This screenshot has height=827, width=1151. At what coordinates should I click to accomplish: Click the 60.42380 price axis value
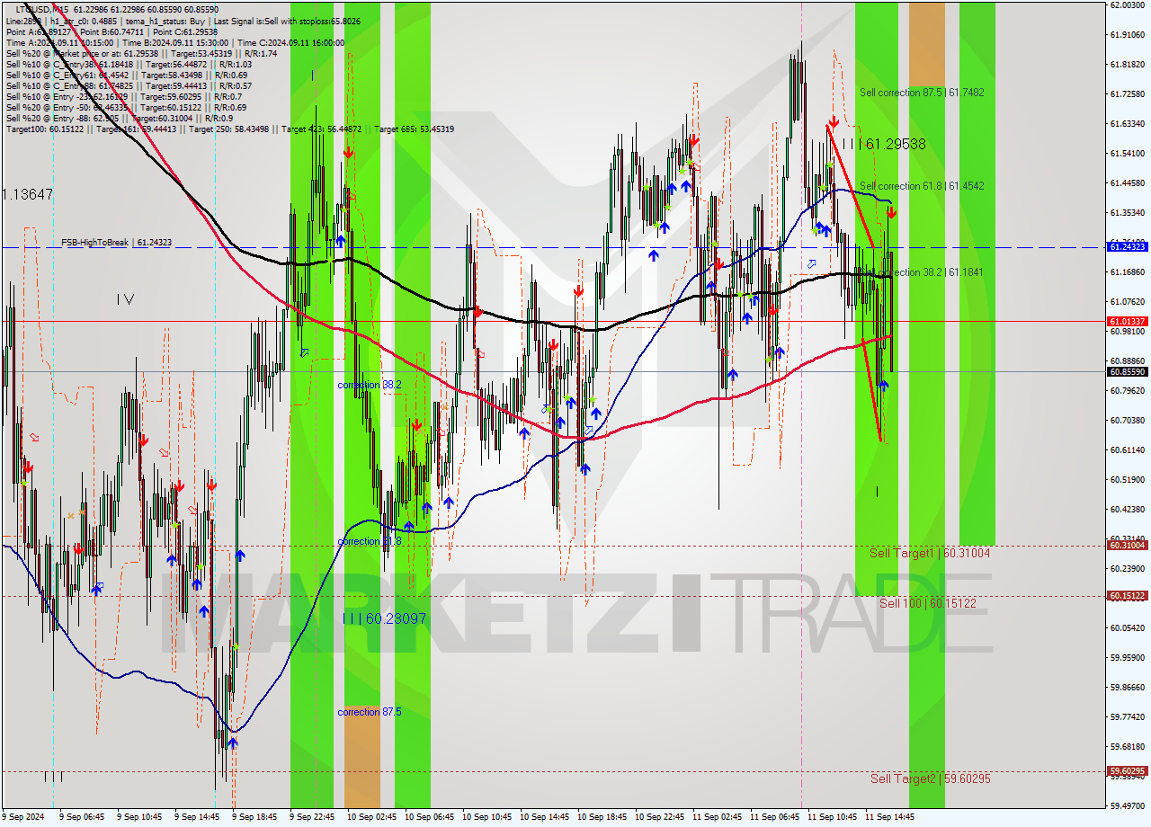coord(1127,509)
